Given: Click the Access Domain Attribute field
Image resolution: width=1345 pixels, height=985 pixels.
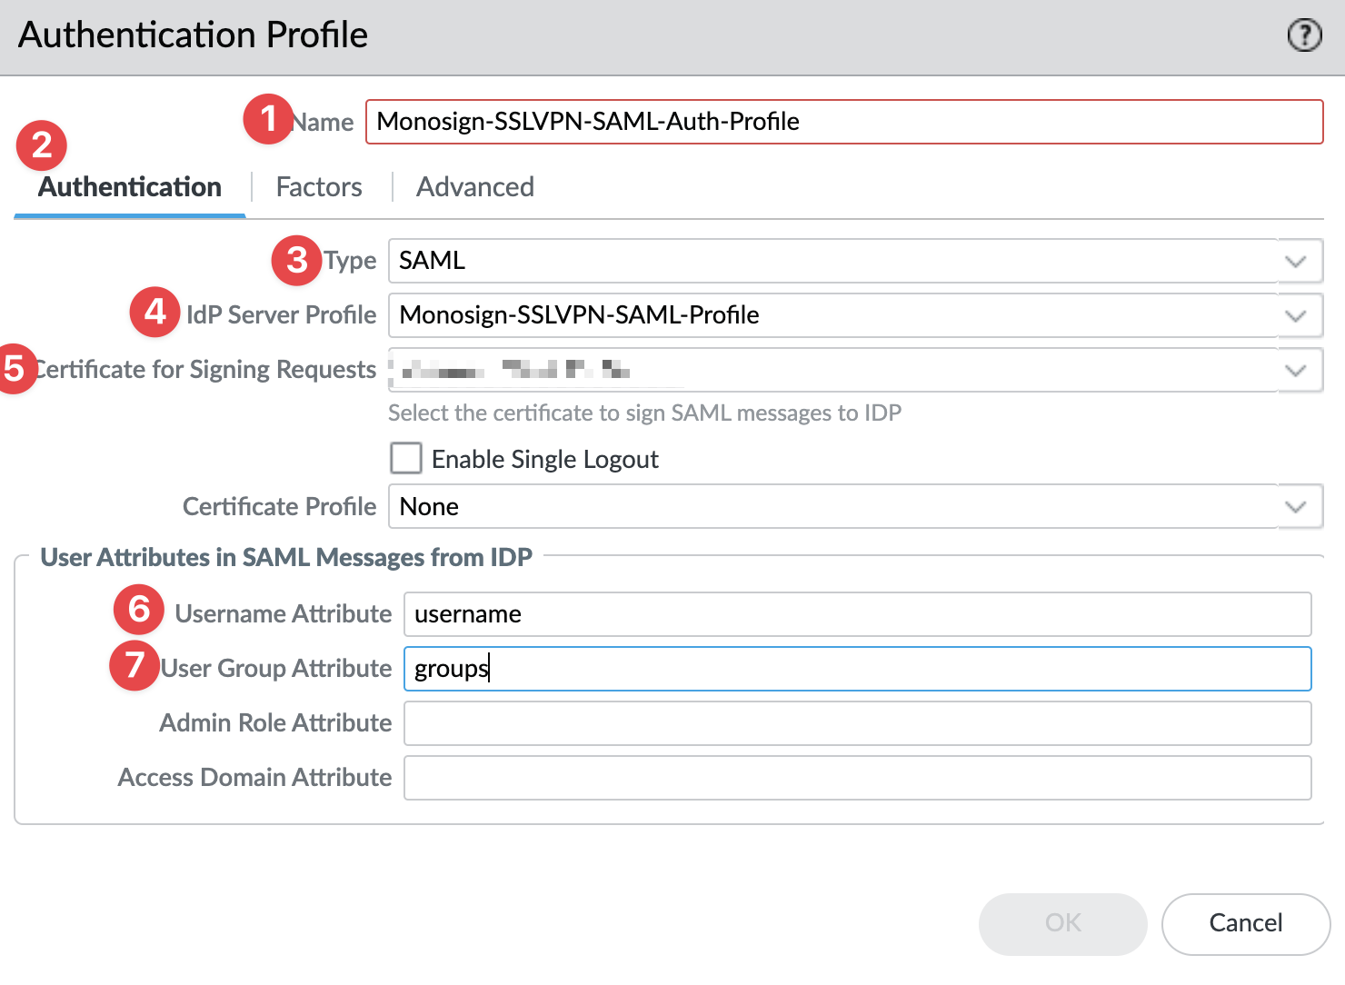Looking at the screenshot, I should [857, 778].
